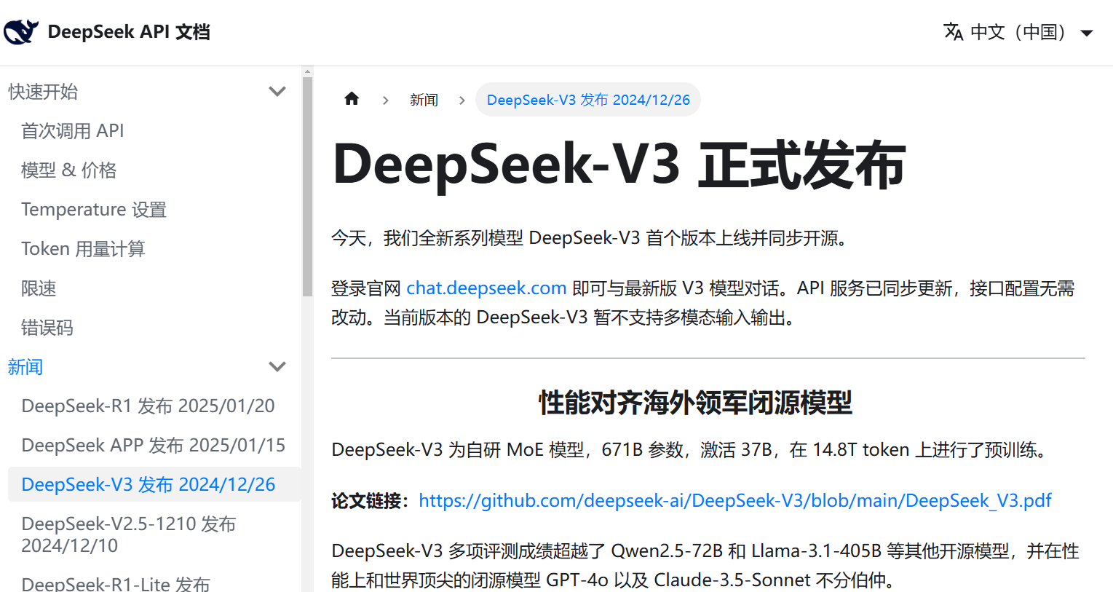Select Temperature 设置 in the sidebar
1113x592 pixels.
click(x=94, y=209)
